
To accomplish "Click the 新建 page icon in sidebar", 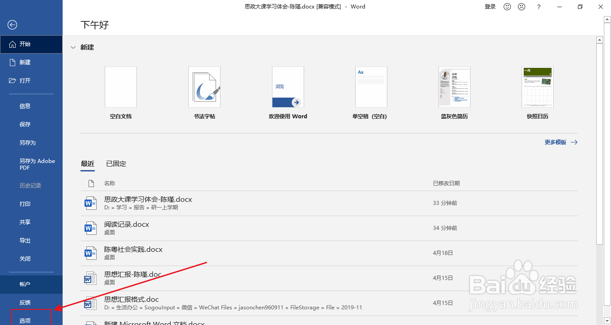I will click(x=13, y=62).
